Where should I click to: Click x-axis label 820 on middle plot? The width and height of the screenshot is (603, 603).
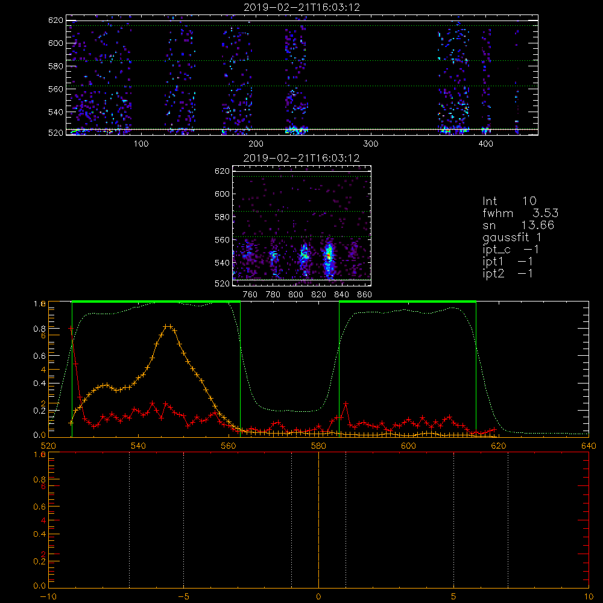pyautogui.click(x=319, y=295)
